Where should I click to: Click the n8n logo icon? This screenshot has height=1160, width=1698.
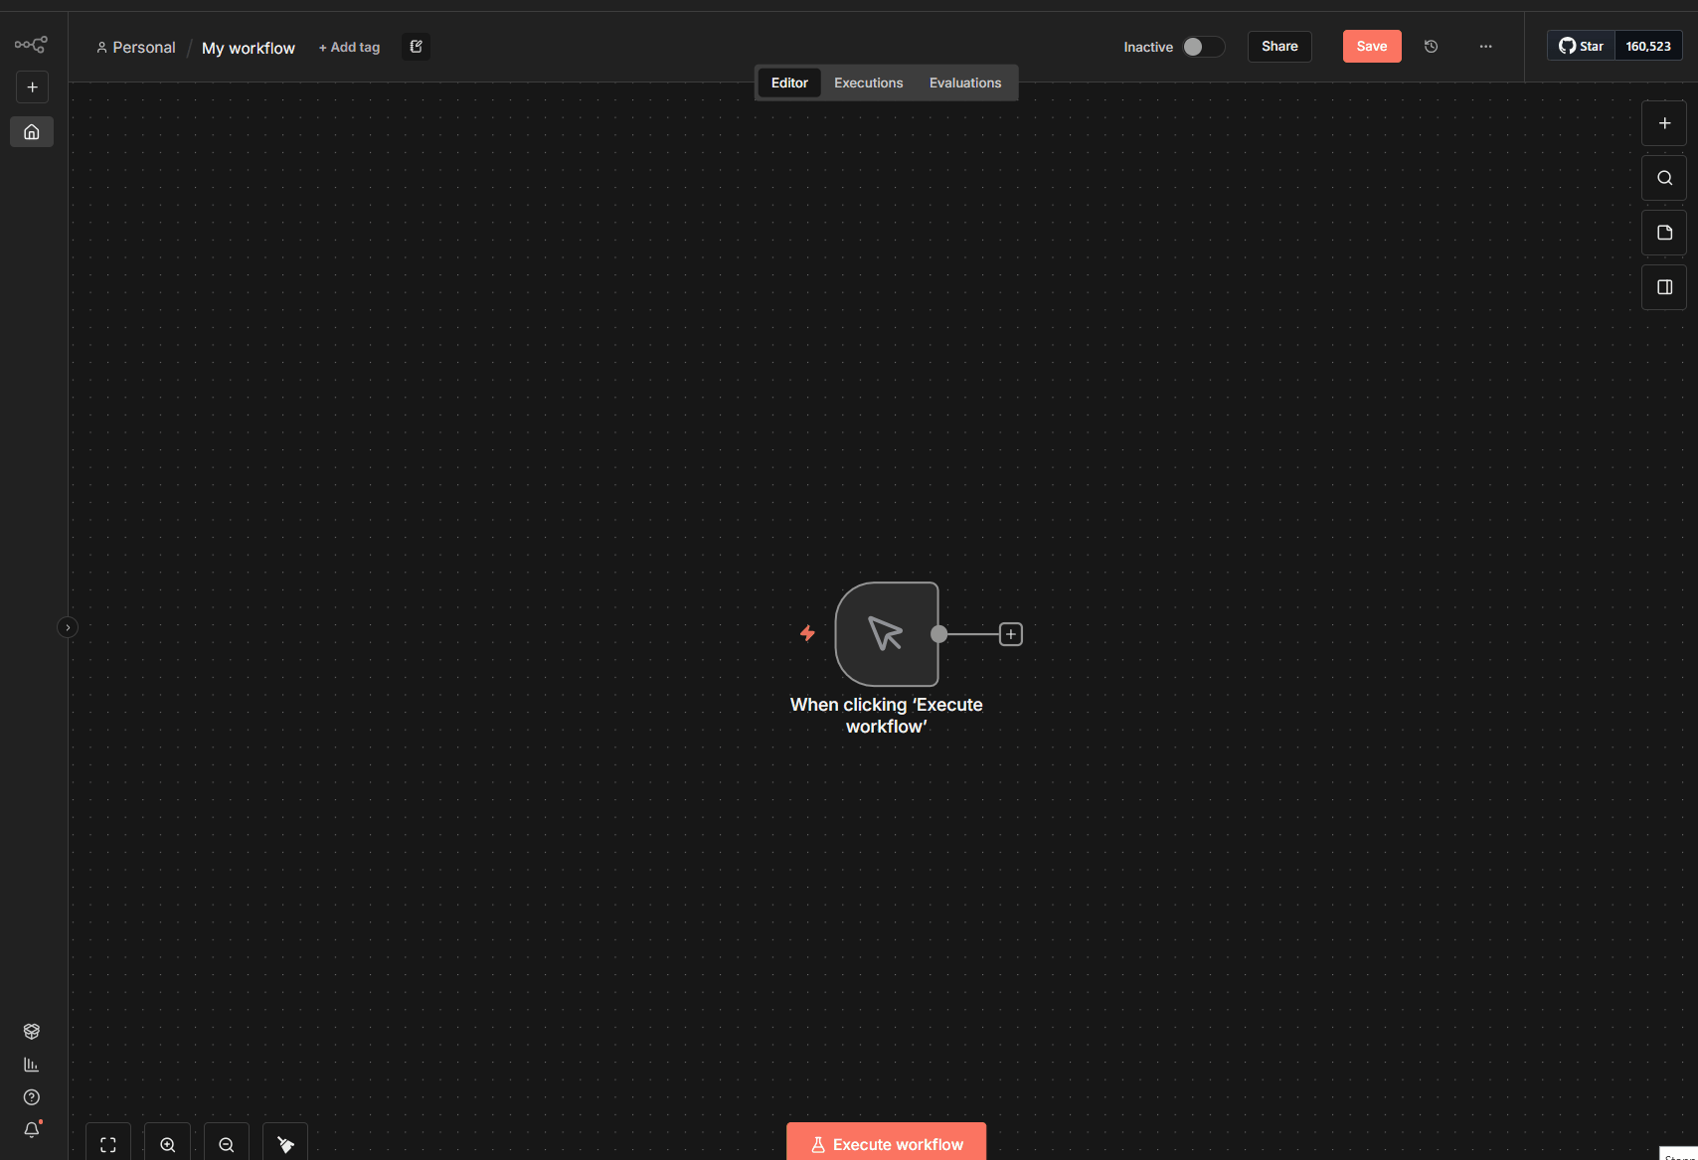click(31, 45)
